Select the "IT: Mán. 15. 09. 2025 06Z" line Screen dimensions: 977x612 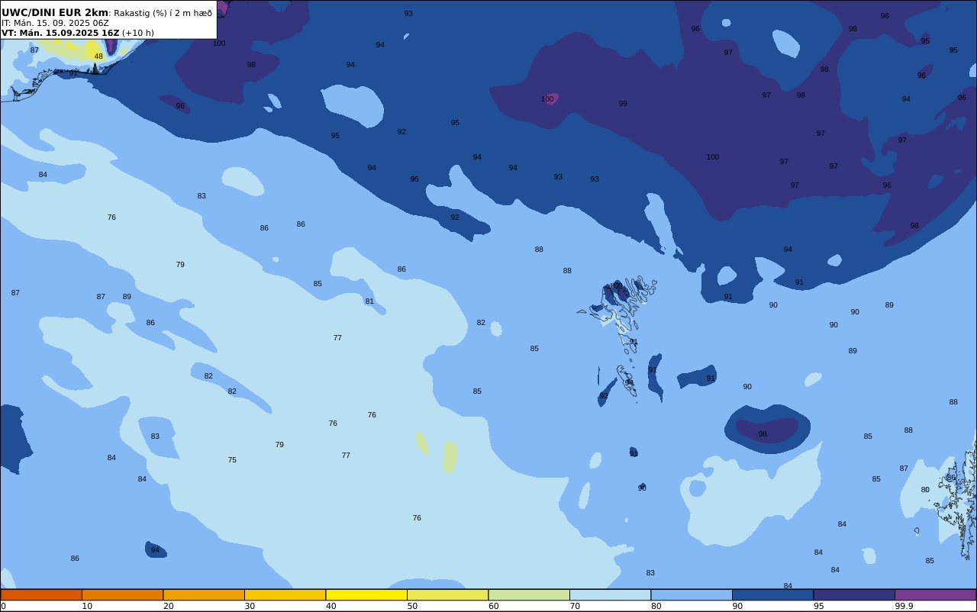coord(55,23)
